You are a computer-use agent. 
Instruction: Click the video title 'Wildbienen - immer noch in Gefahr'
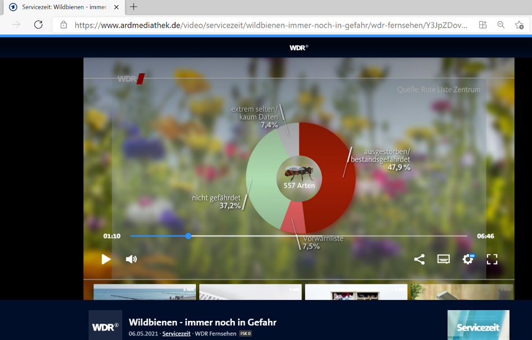pyautogui.click(x=203, y=322)
